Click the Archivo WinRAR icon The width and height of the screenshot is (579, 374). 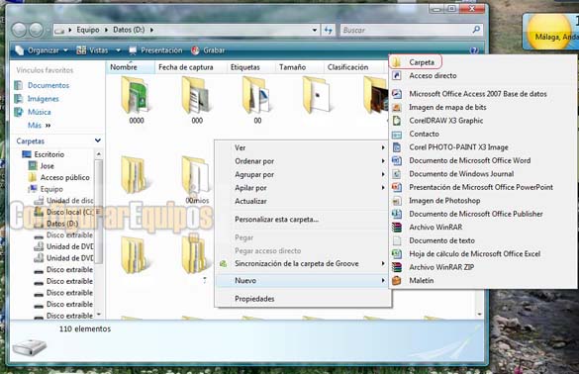(397, 228)
